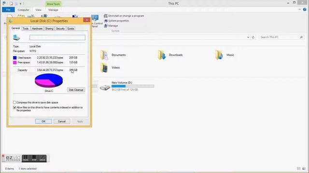Click the drive icon in Properties dialog
This screenshot has width=309, height=173.
coord(16,37)
